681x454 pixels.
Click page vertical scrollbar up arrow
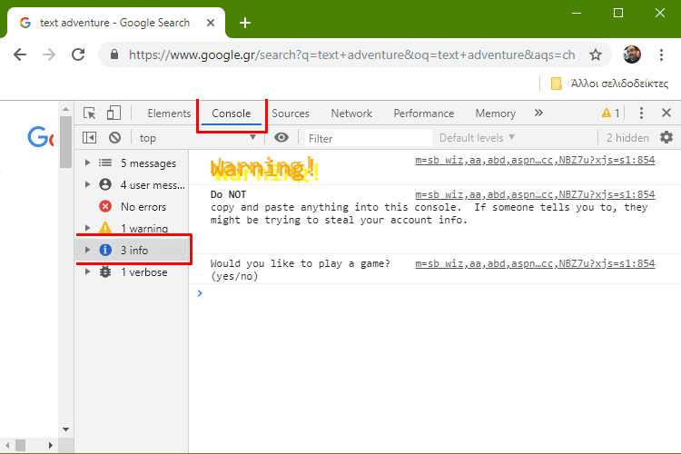(65, 109)
